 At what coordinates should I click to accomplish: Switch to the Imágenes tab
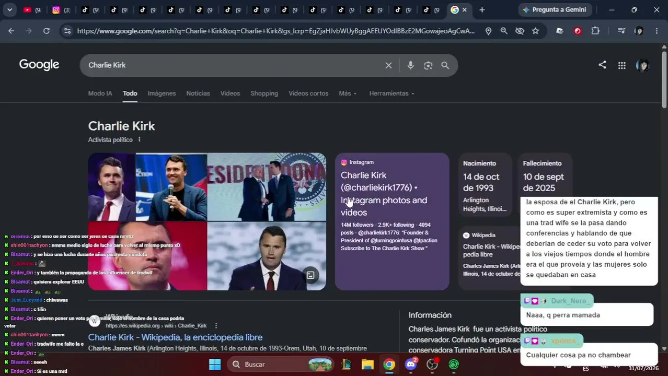coord(162,93)
